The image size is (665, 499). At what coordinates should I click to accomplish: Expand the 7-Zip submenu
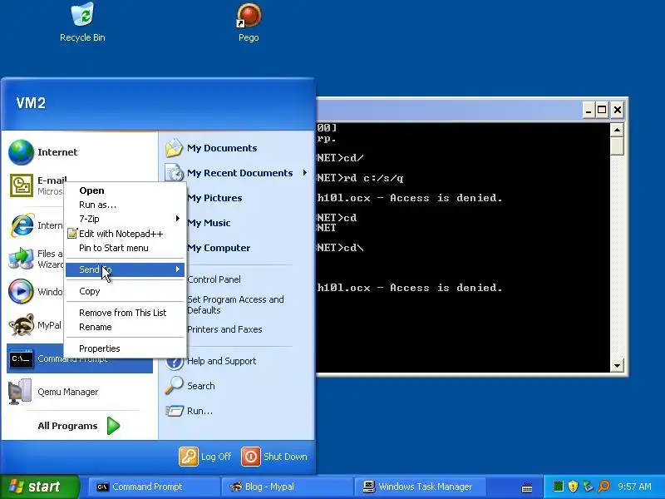178,219
